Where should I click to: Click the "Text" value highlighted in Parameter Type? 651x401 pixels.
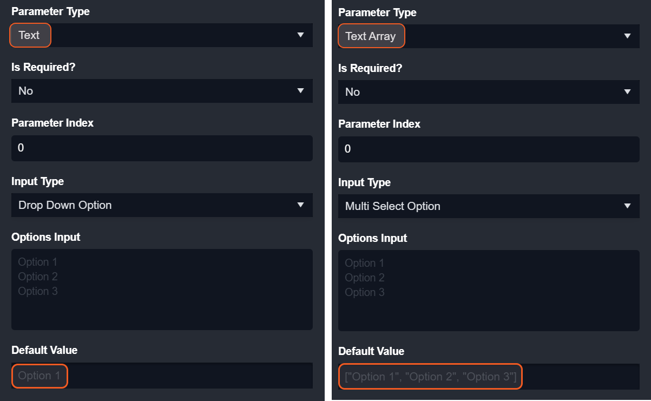[x=29, y=35]
